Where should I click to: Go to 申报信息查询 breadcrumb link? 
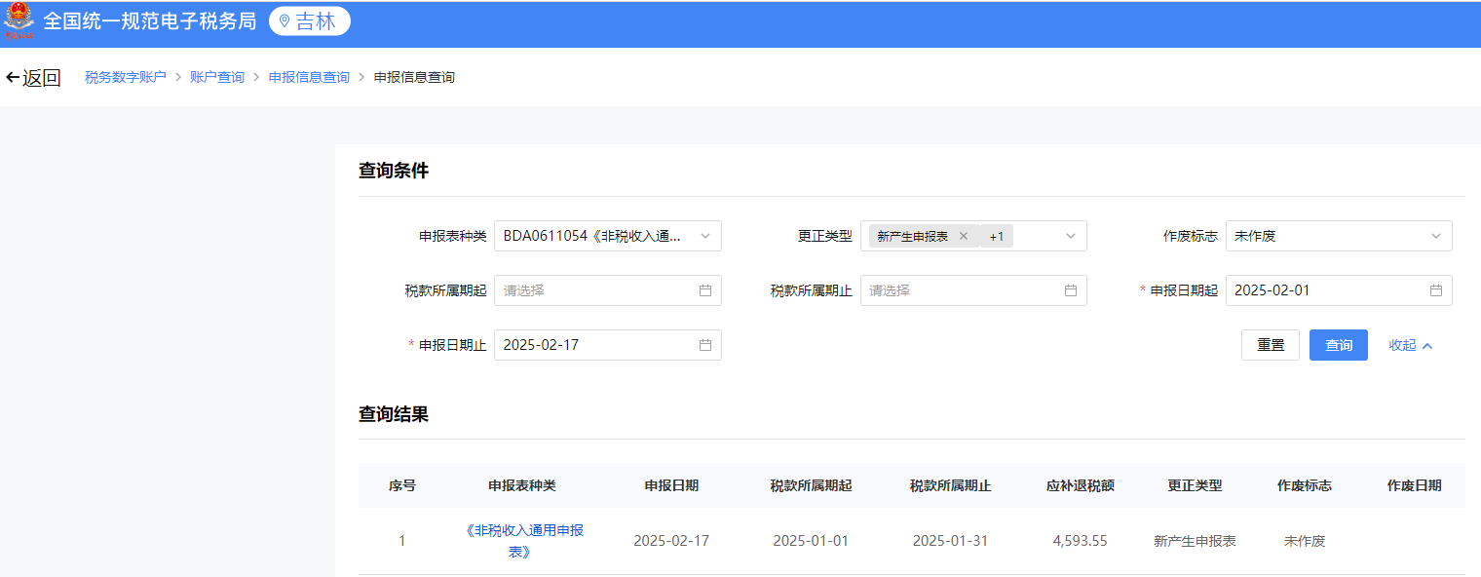pos(309,77)
